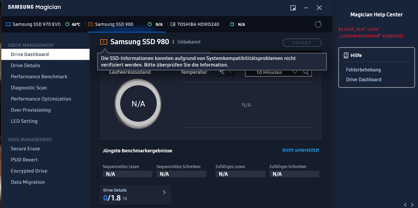This screenshot has width=418, height=208.
Task: Click the Magician Help Center title
Action: pos(377,14)
